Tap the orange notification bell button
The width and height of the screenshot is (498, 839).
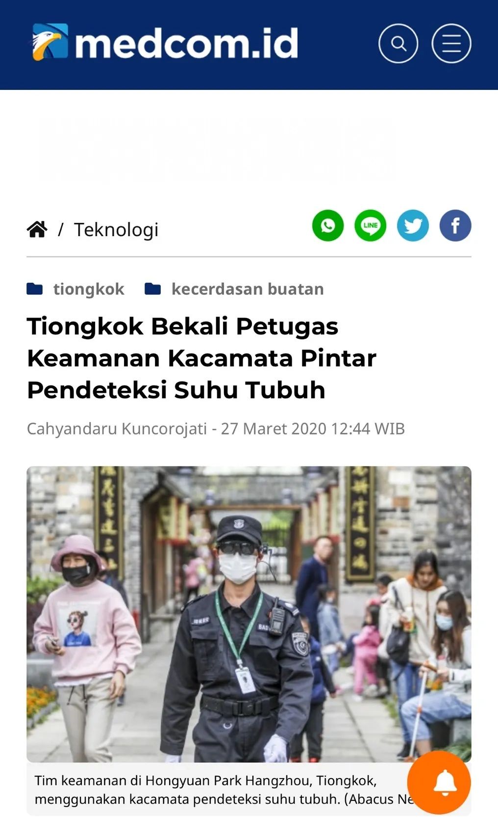439,782
